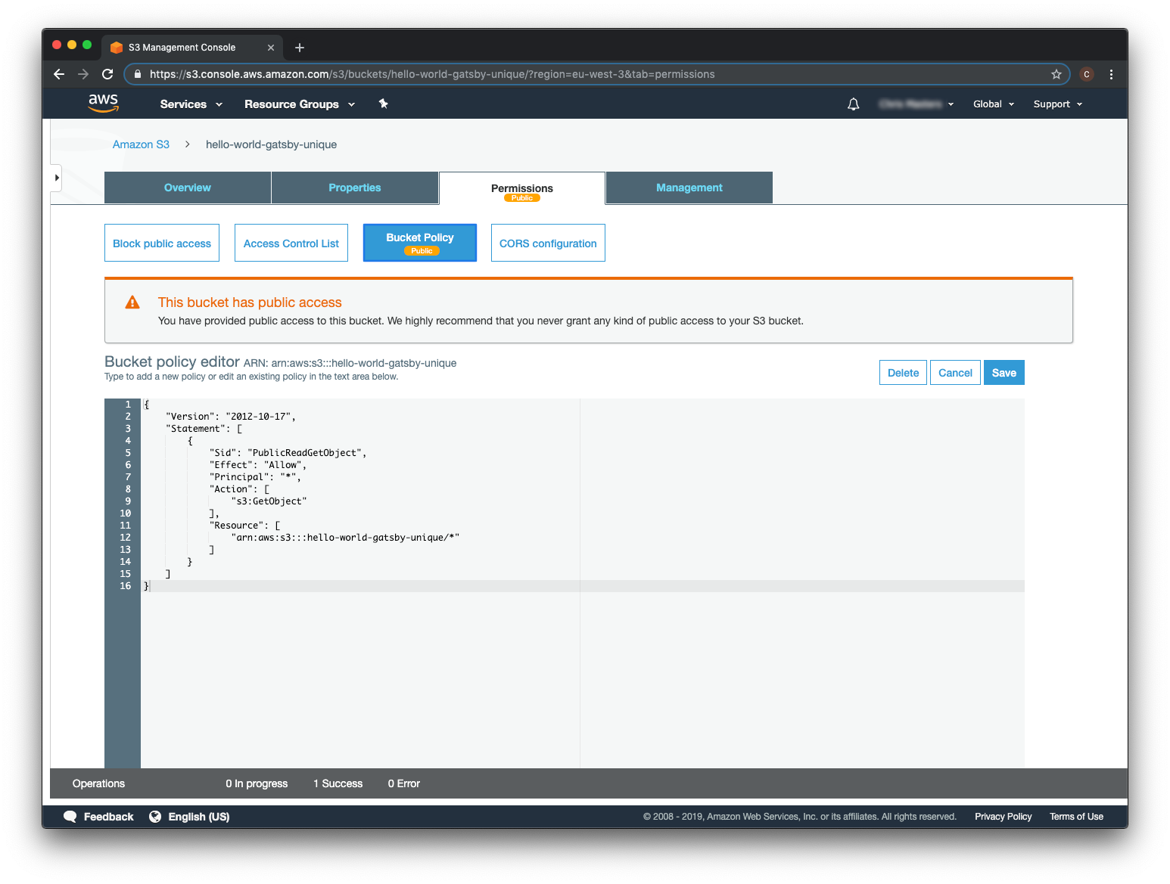
Task: Open CORS configuration section
Action: (548, 243)
